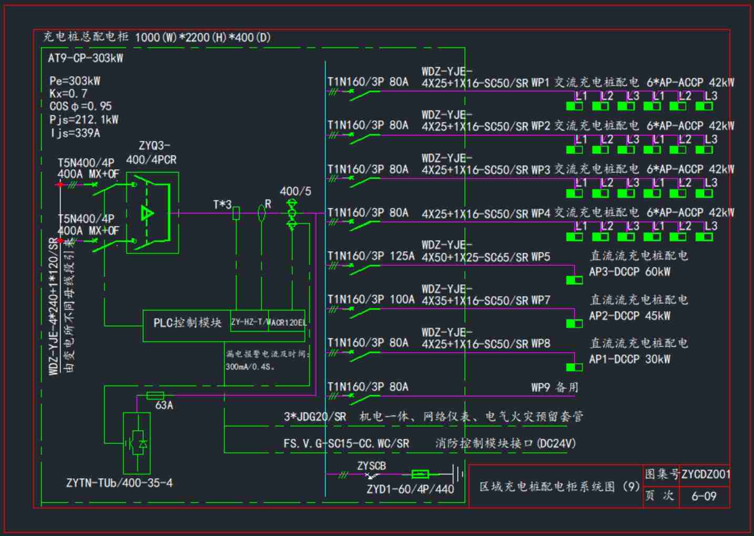The height and width of the screenshot is (536, 754).
Task: Click the PLC控制模块 box
Action: (187, 323)
